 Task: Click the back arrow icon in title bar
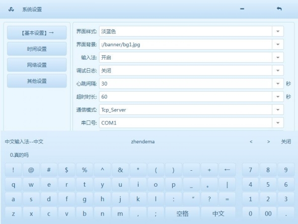[279, 9]
